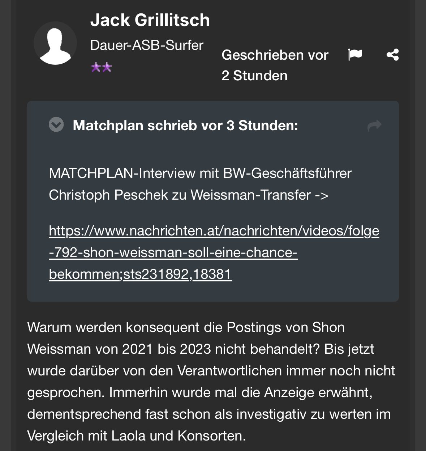
Task: Click the 'Weissman von 2021 bis 2023' line
Action: [201, 349]
